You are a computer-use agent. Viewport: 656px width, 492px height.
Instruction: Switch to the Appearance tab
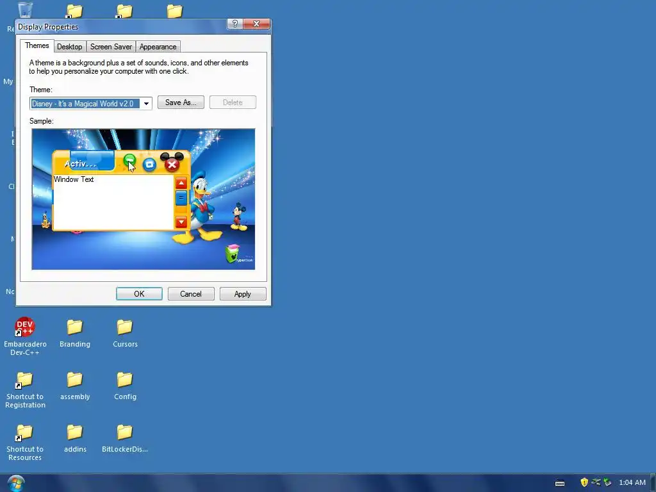point(158,47)
